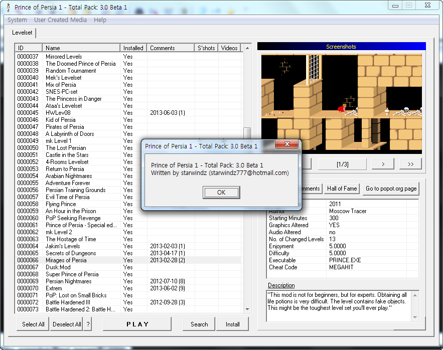Select the Kid of Persia row

click(128, 120)
